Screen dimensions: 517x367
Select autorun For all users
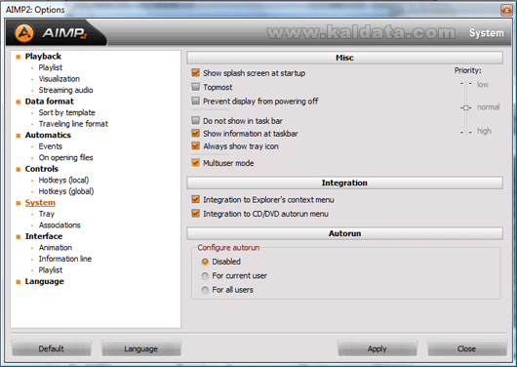tap(205, 290)
